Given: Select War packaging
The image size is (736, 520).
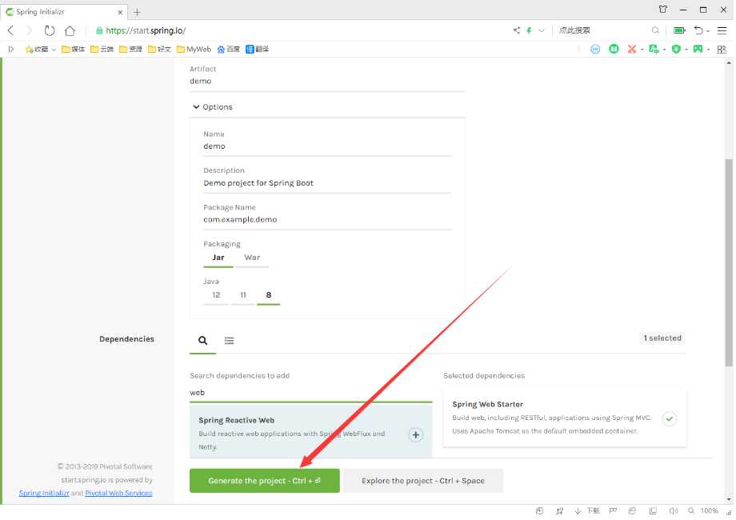Looking at the screenshot, I should pos(252,258).
